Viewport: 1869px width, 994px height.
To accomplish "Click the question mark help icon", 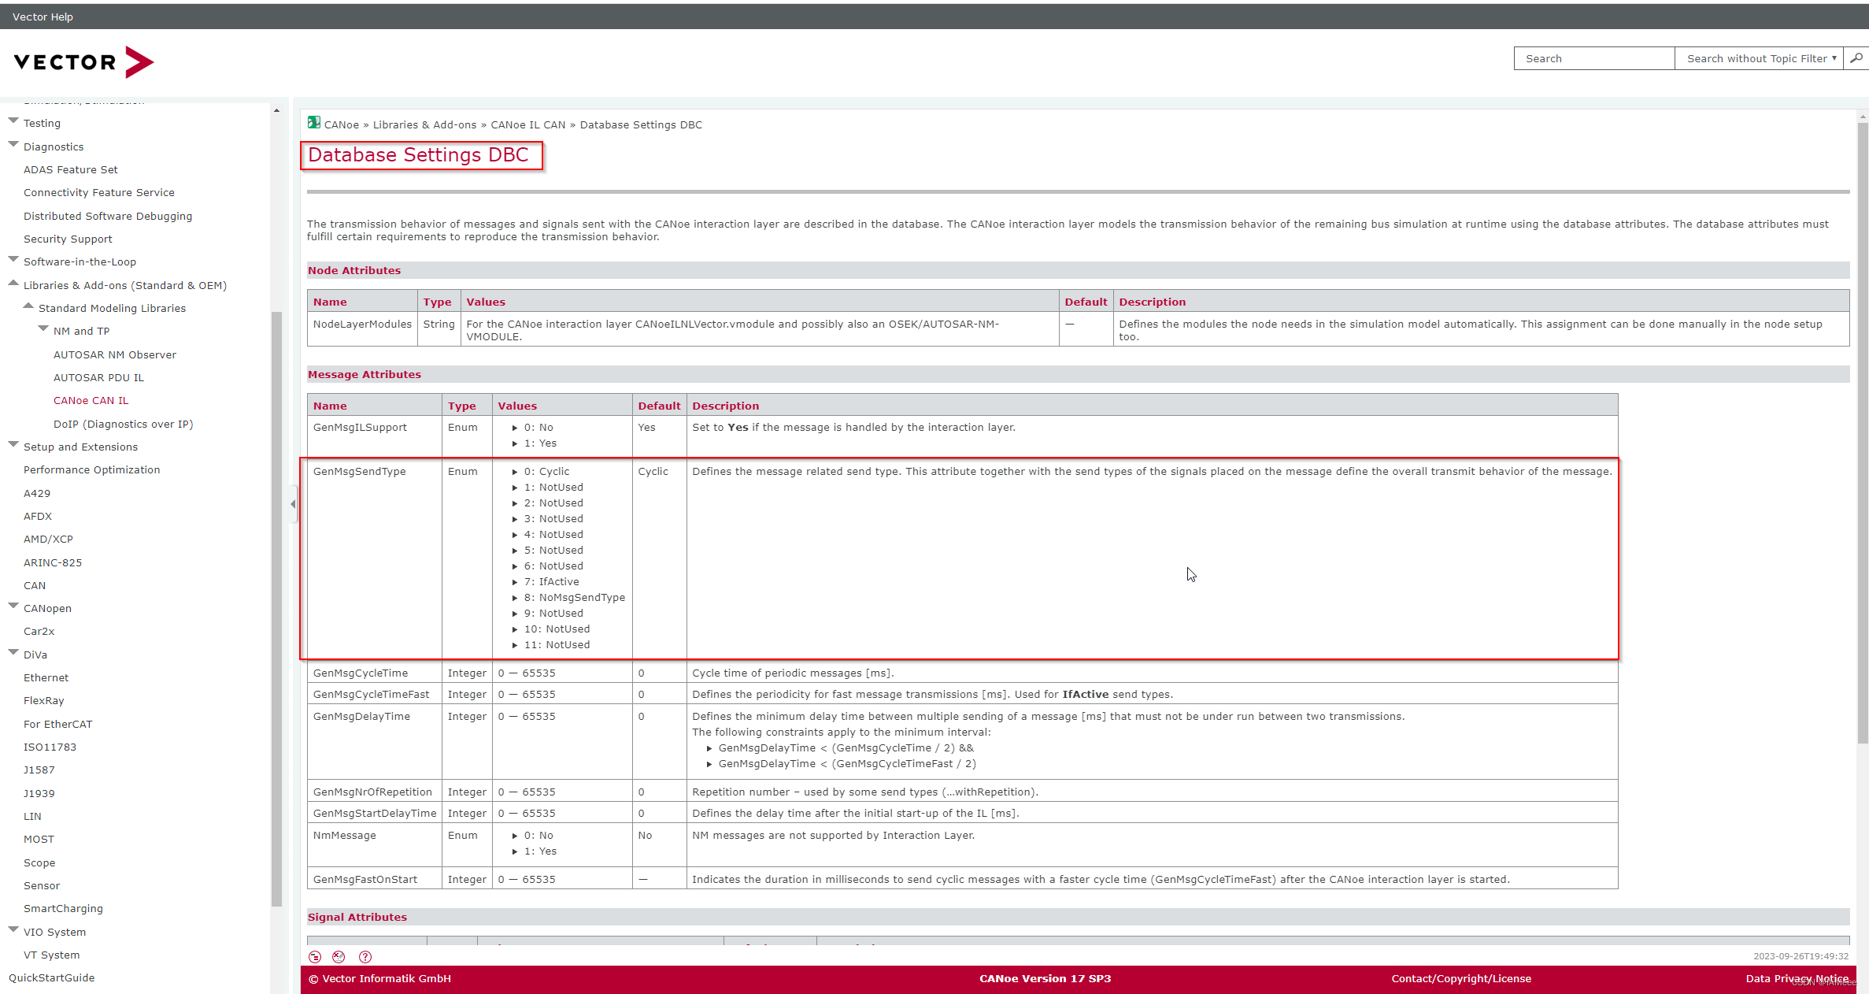I will tap(365, 957).
